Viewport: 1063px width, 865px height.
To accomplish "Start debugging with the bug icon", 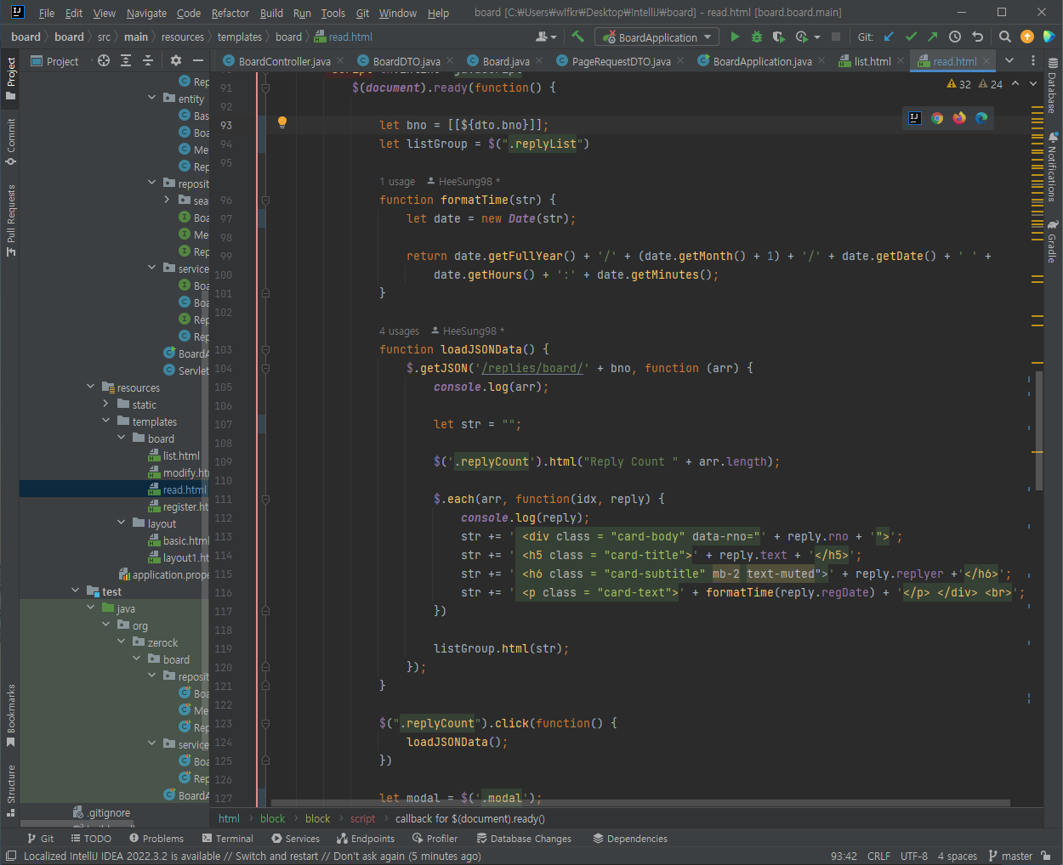I will click(x=756, y=37).
